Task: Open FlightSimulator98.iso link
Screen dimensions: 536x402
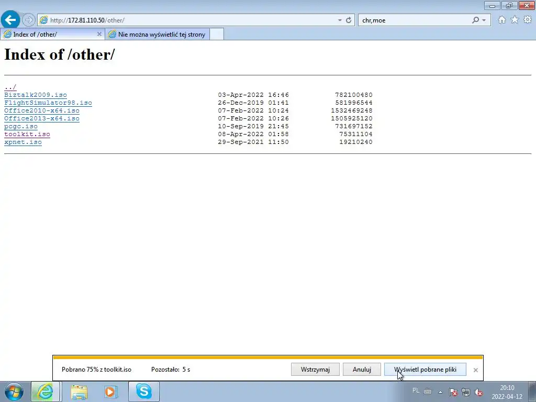Action: point(48,103)
